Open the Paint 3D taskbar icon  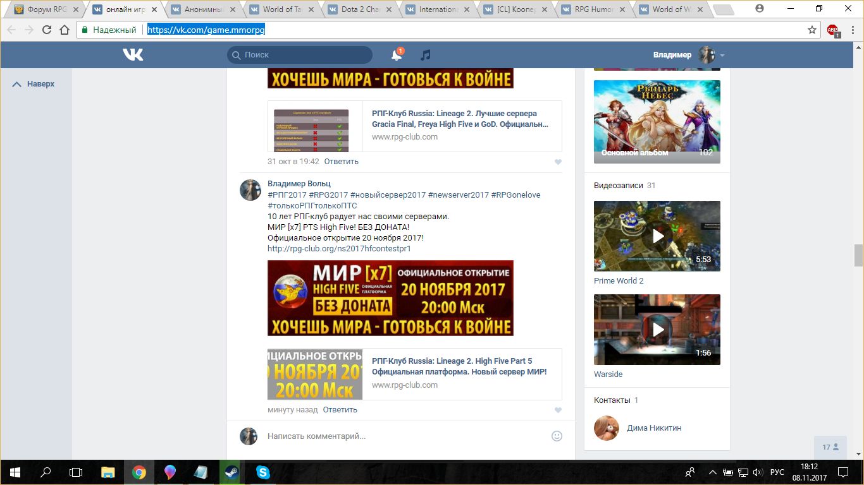pyautogui.click(x=170, y=472)
